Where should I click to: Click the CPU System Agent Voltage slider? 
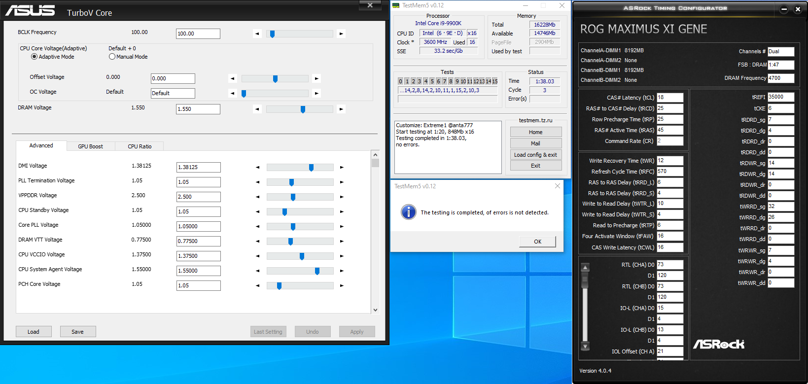tap(300, 271)
